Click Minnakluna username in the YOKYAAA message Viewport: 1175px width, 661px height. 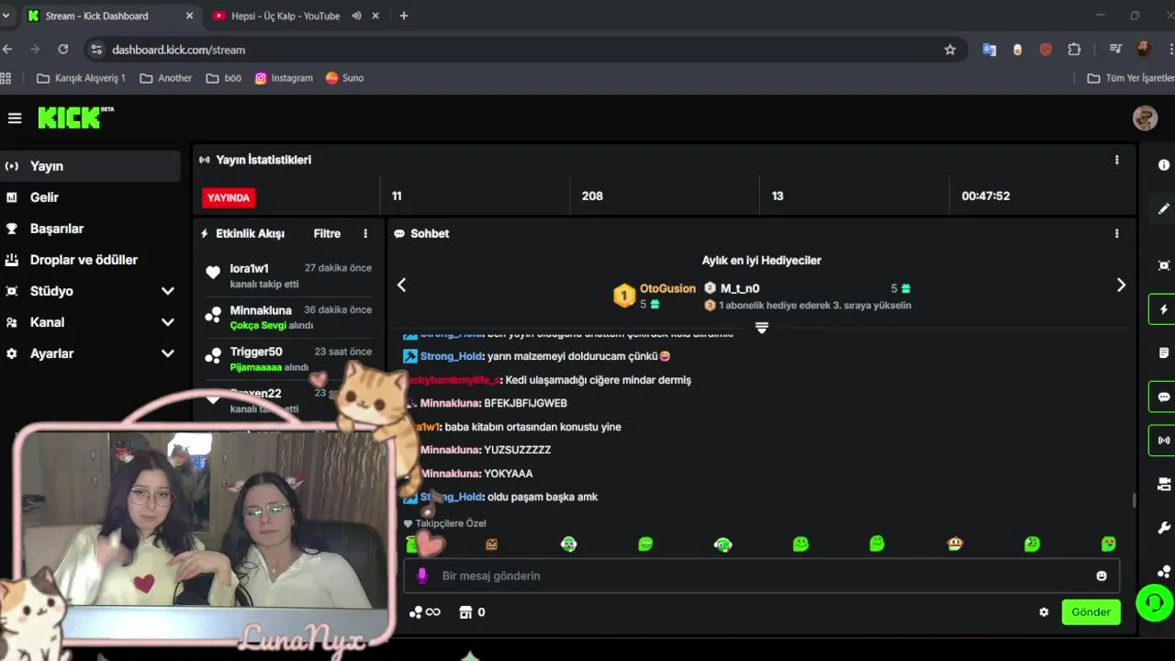(x=450, y=474)
